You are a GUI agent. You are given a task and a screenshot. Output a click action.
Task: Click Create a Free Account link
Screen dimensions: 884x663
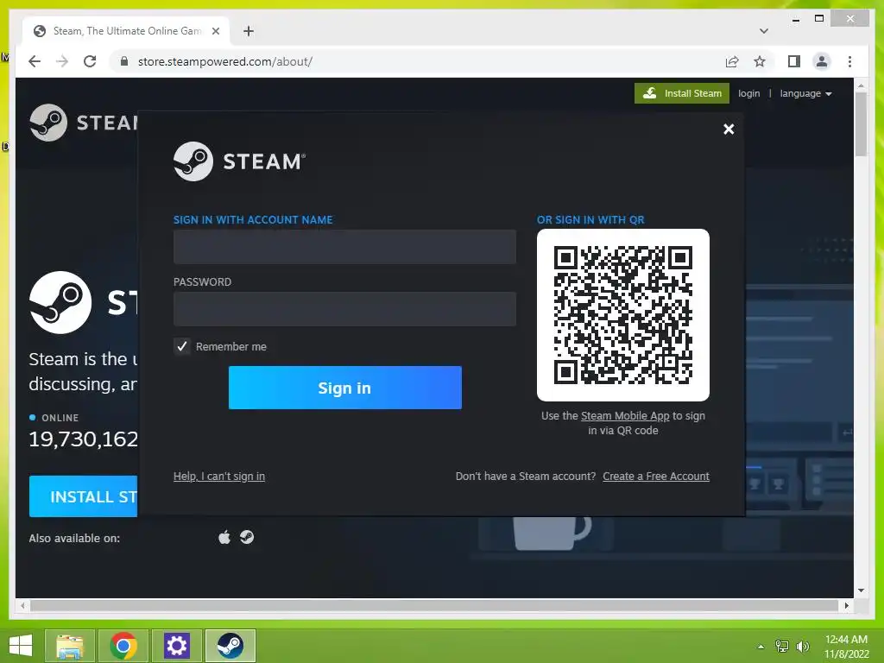tap(656, 476)
